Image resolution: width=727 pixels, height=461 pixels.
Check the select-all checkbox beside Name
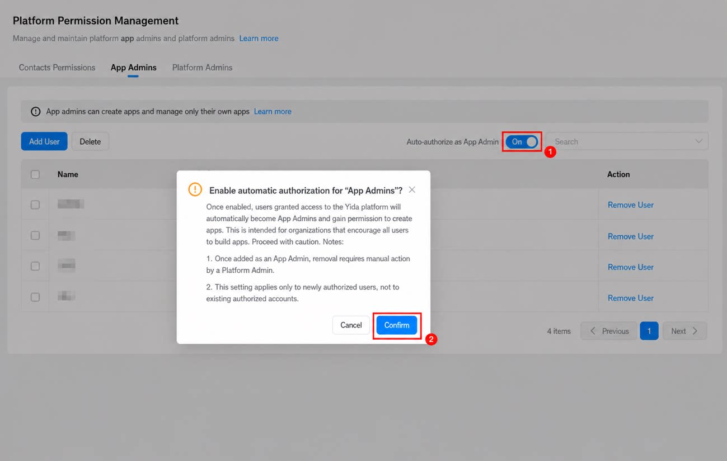[35, 174]
